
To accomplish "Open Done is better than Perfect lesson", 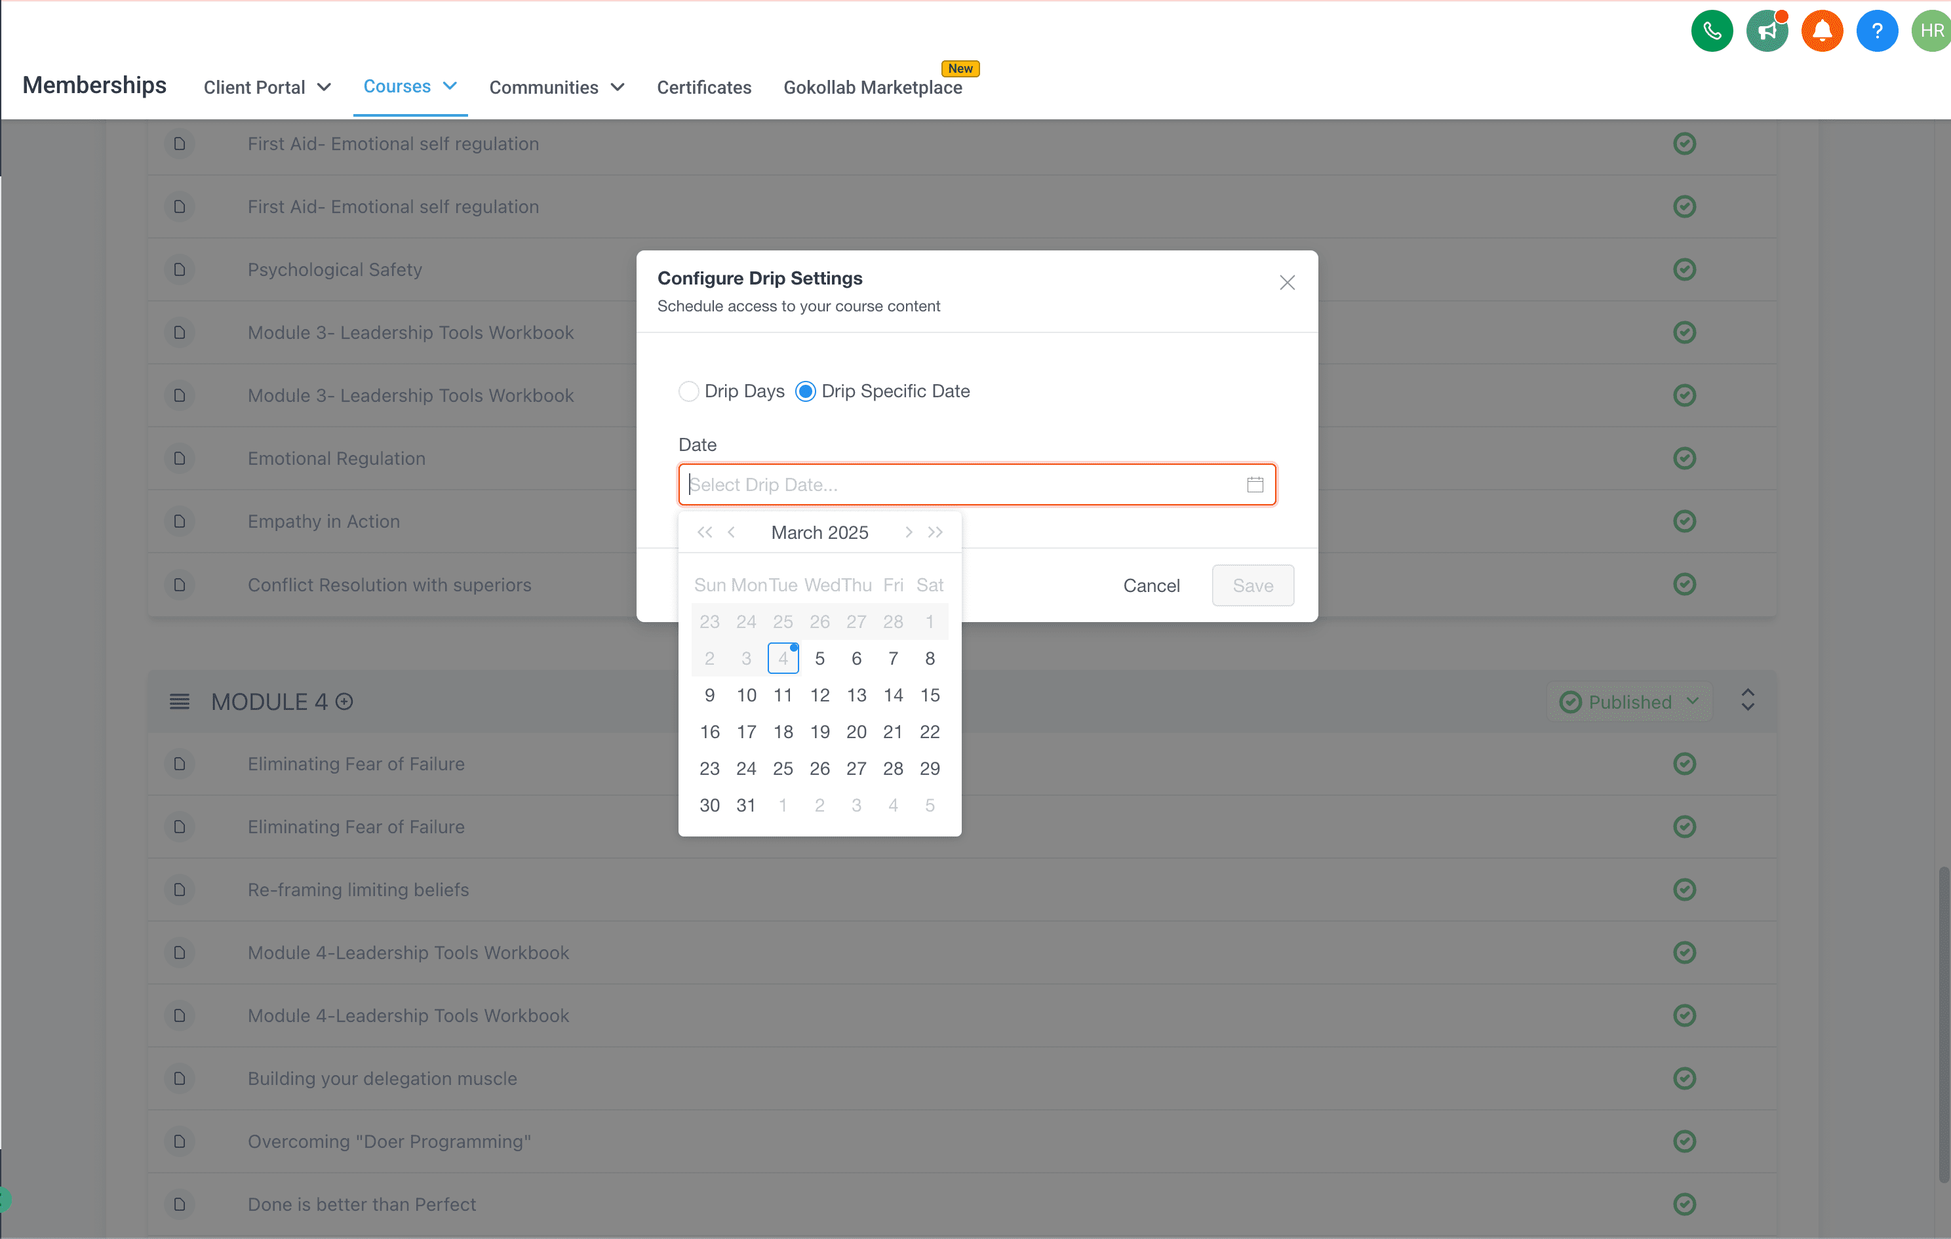I will tap(361, 1204).
